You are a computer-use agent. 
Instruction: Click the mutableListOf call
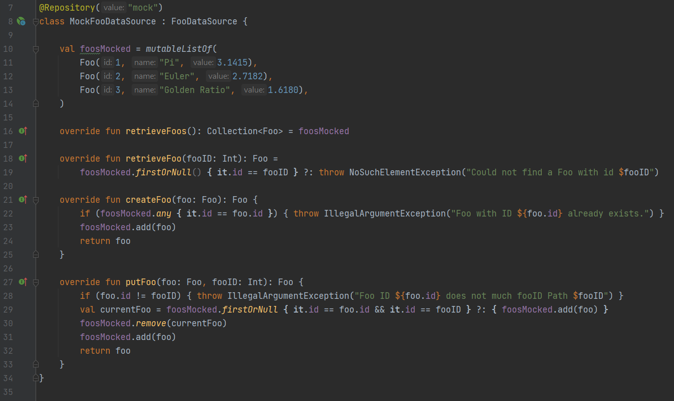click(x=179, y=49)
